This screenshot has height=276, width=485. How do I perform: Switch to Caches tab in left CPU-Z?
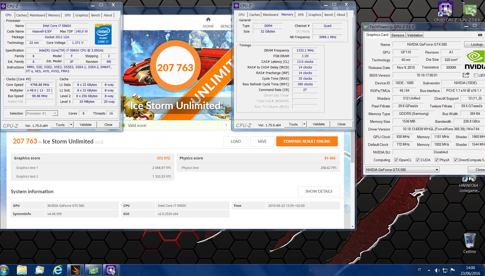21,15
